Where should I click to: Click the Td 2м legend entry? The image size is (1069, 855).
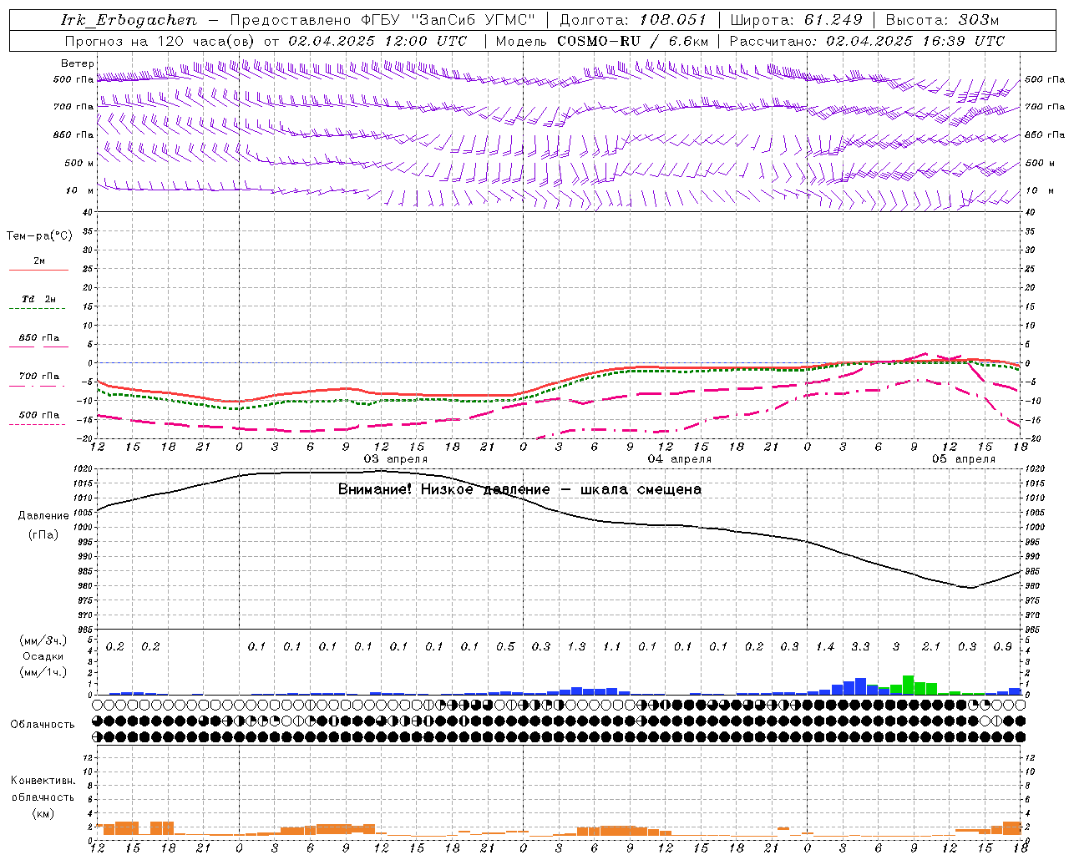(x=38, y=299)
